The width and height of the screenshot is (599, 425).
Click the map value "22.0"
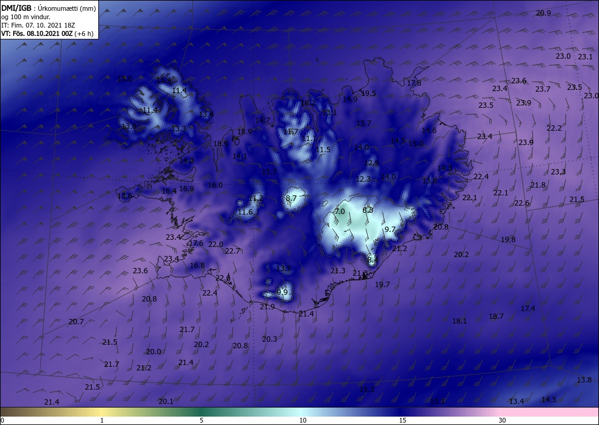pyautogui.click(x=216, y=245)
